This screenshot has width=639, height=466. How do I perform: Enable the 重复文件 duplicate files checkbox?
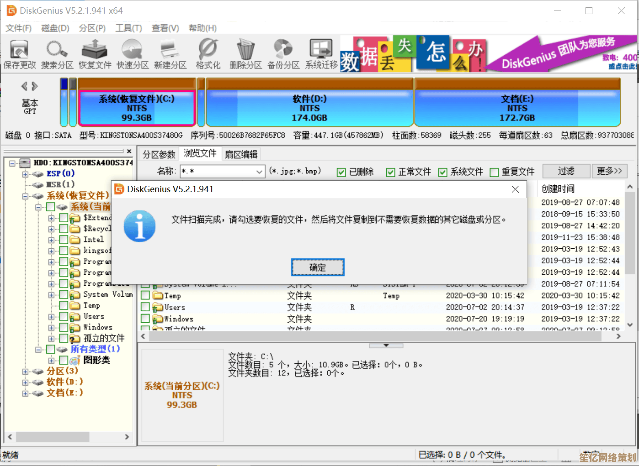coord(494,172)
